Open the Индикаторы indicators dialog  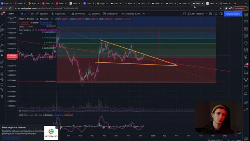point(59,14)
